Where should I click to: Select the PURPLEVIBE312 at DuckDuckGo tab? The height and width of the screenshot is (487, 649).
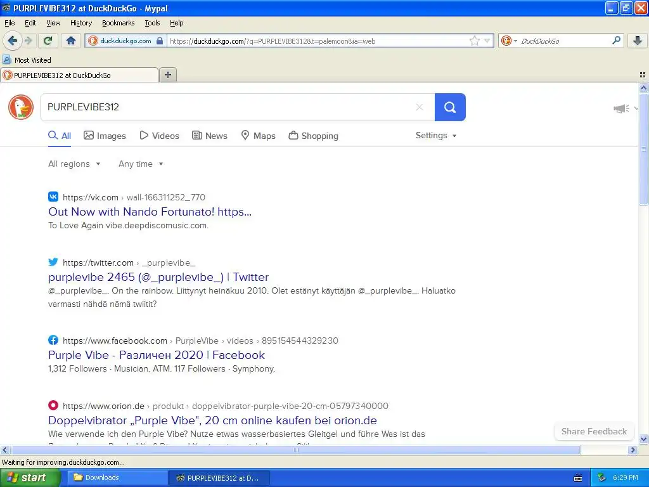point(79,75)
